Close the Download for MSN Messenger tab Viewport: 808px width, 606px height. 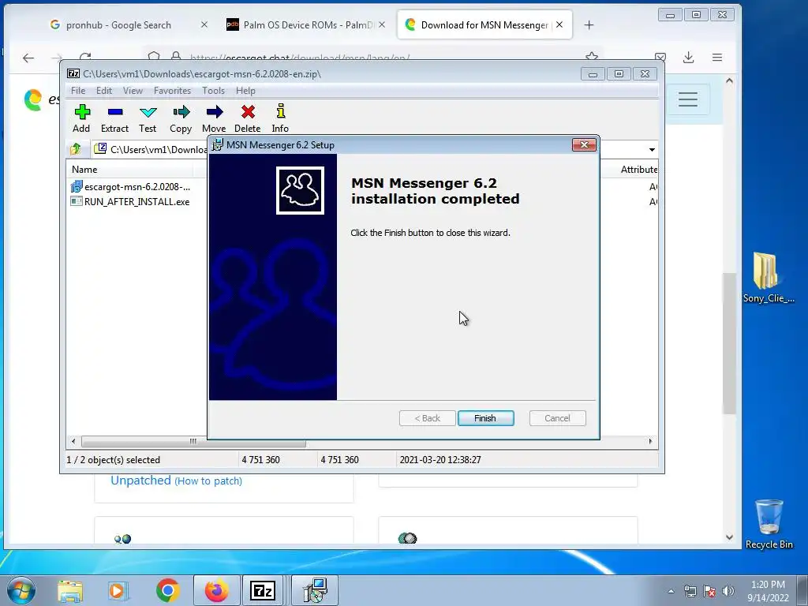(559, 24)
